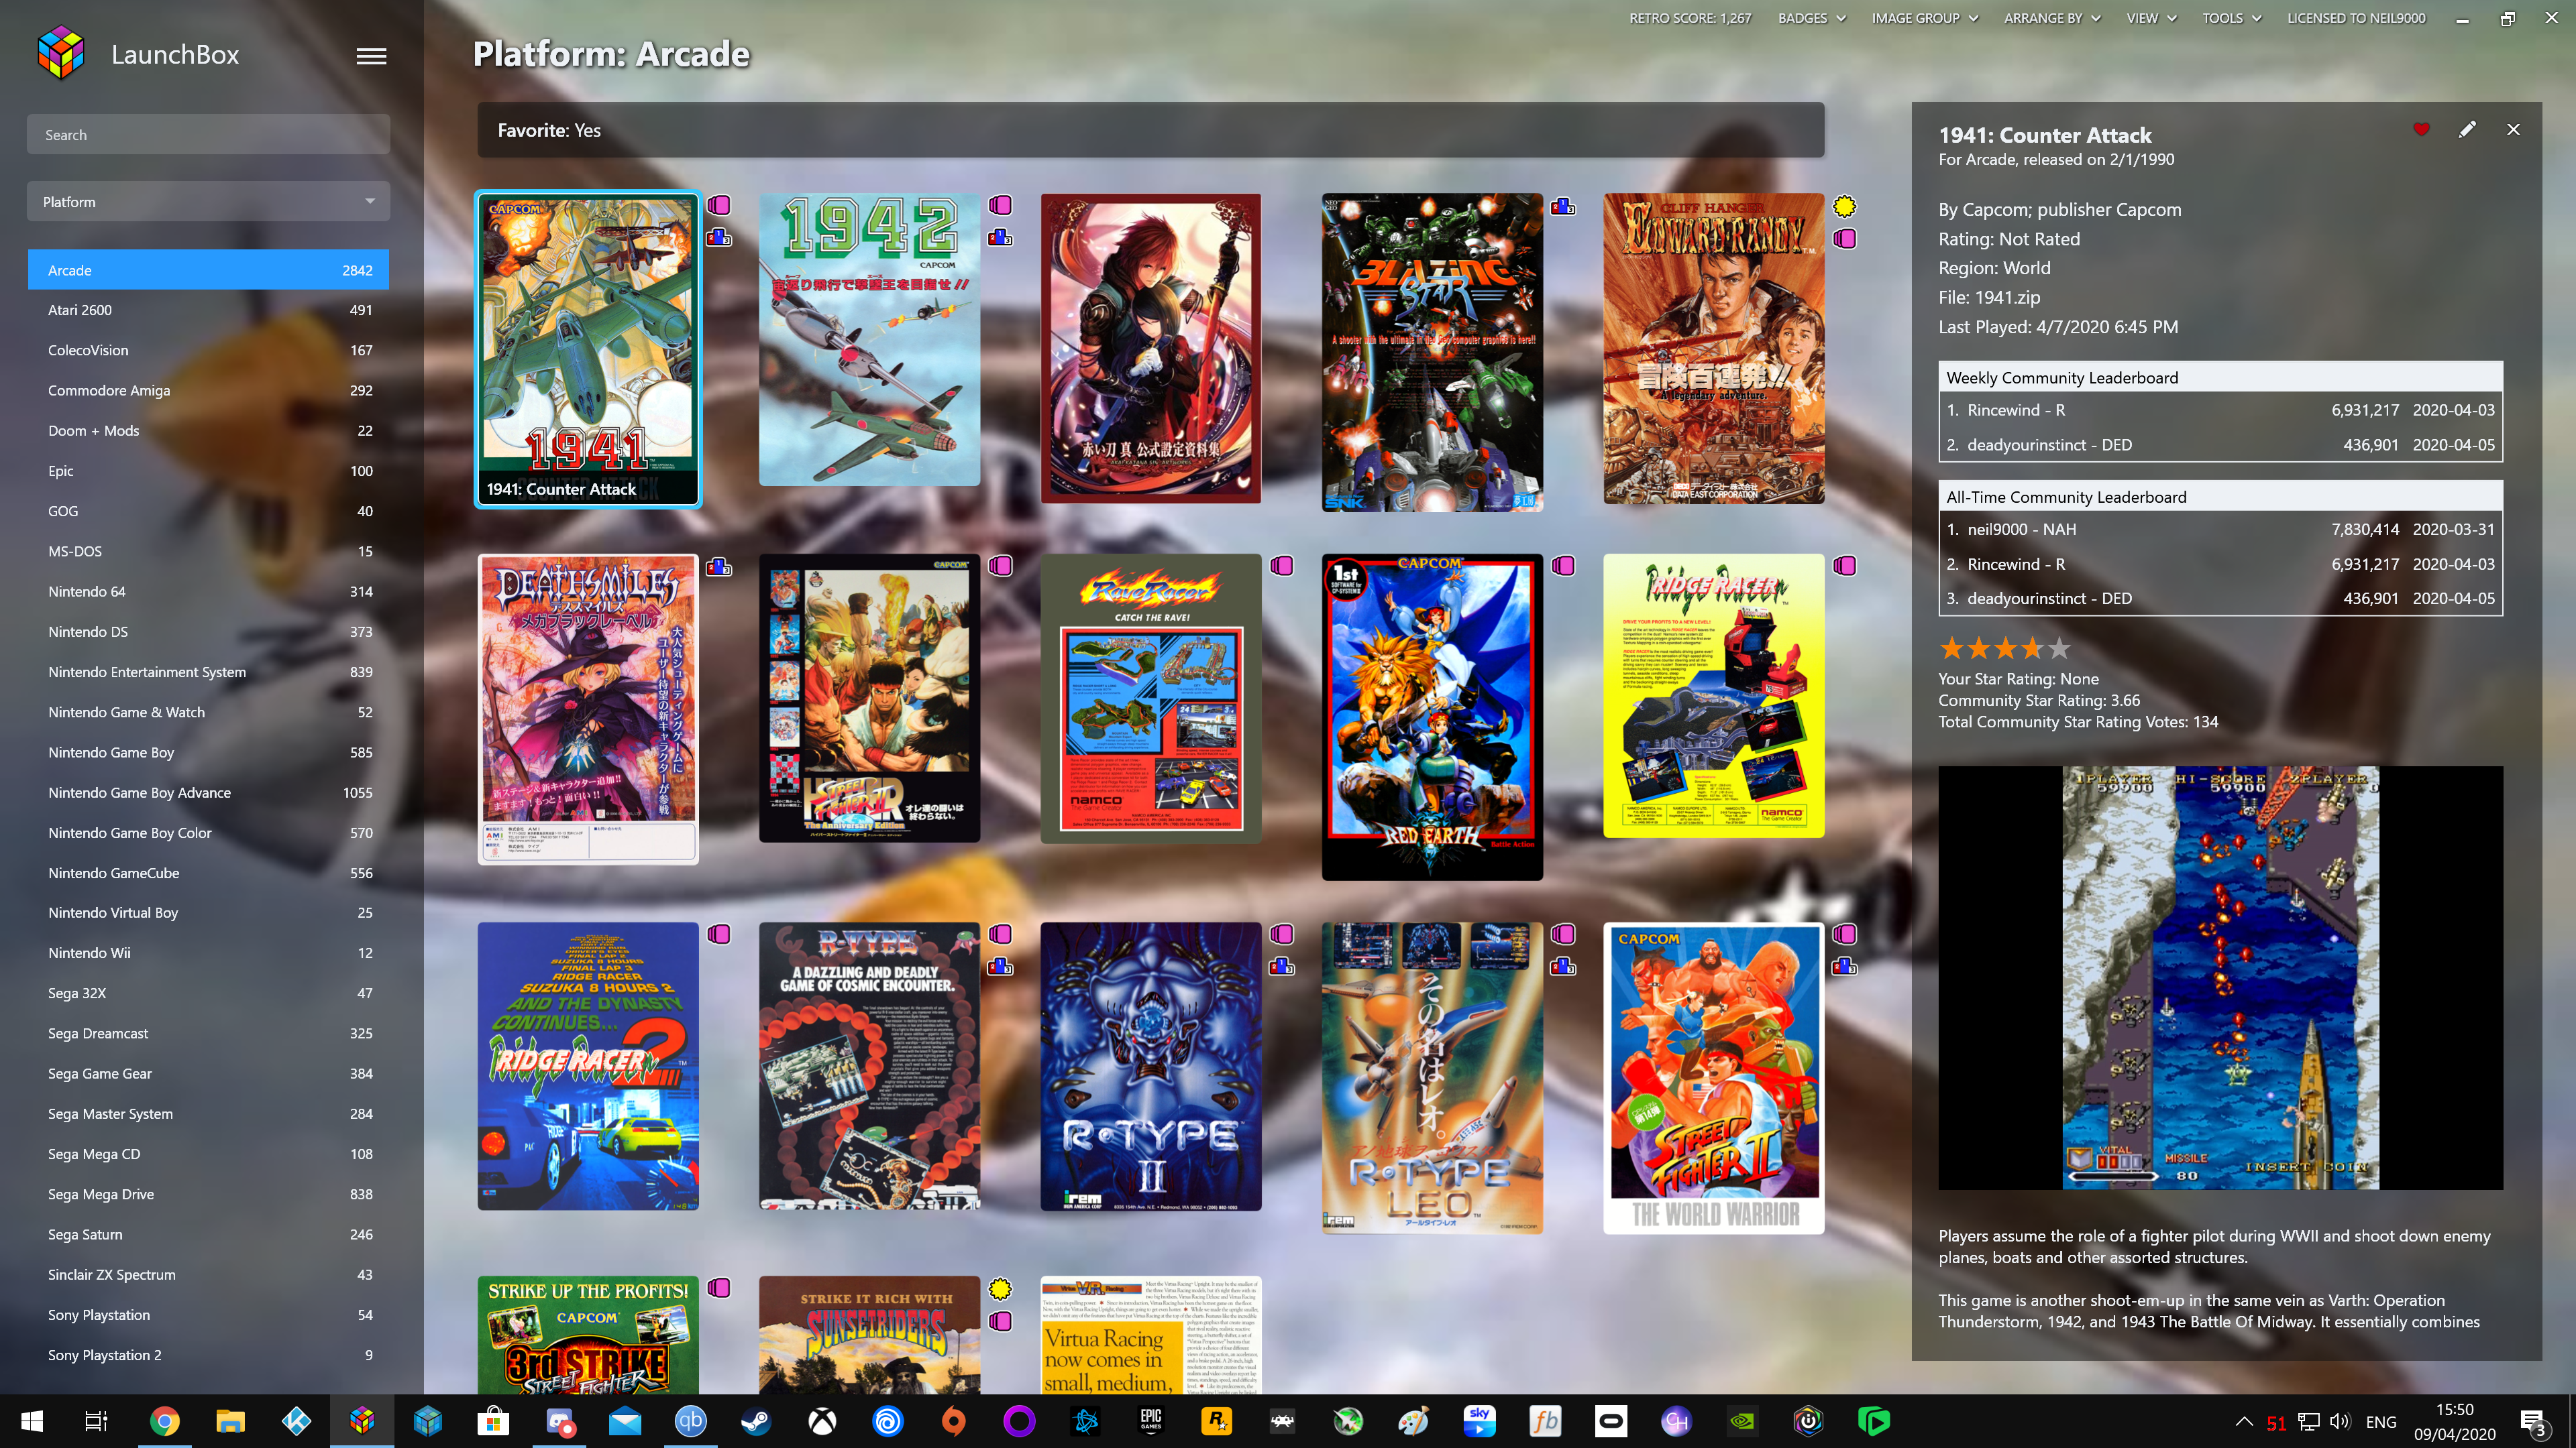Screen dimensions: 2576x1448
Task: Open notification center in taskbar
Action: coord(2533,1421)
